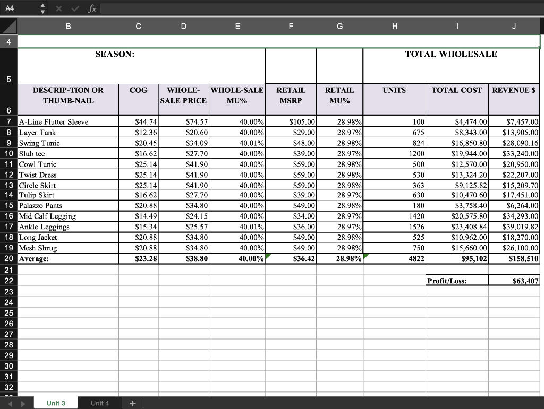Select row header 20

8,258
